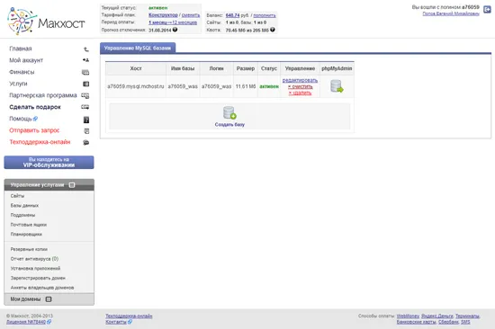This screenshot has width=495, height=329.
Task: Click the user name link under login
Action: [x=451, y=13]
